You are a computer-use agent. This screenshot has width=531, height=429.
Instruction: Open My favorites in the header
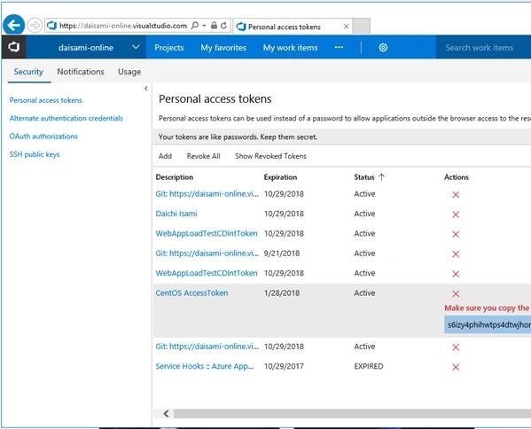click(223, 48)
